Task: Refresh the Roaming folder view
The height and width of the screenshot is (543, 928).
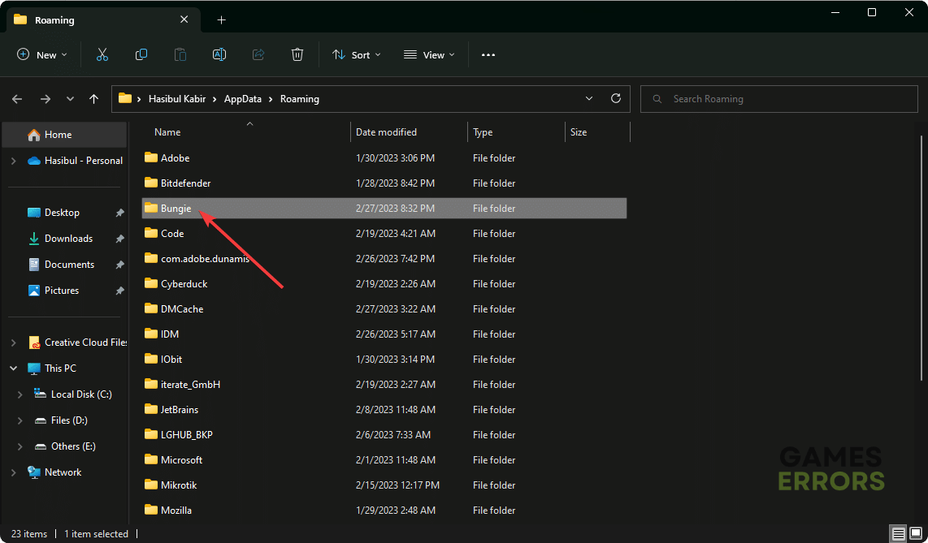Action: coord(616,98)
